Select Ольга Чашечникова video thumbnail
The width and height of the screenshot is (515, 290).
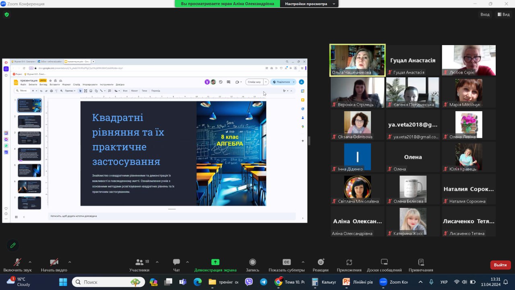(x=357, y=60)
